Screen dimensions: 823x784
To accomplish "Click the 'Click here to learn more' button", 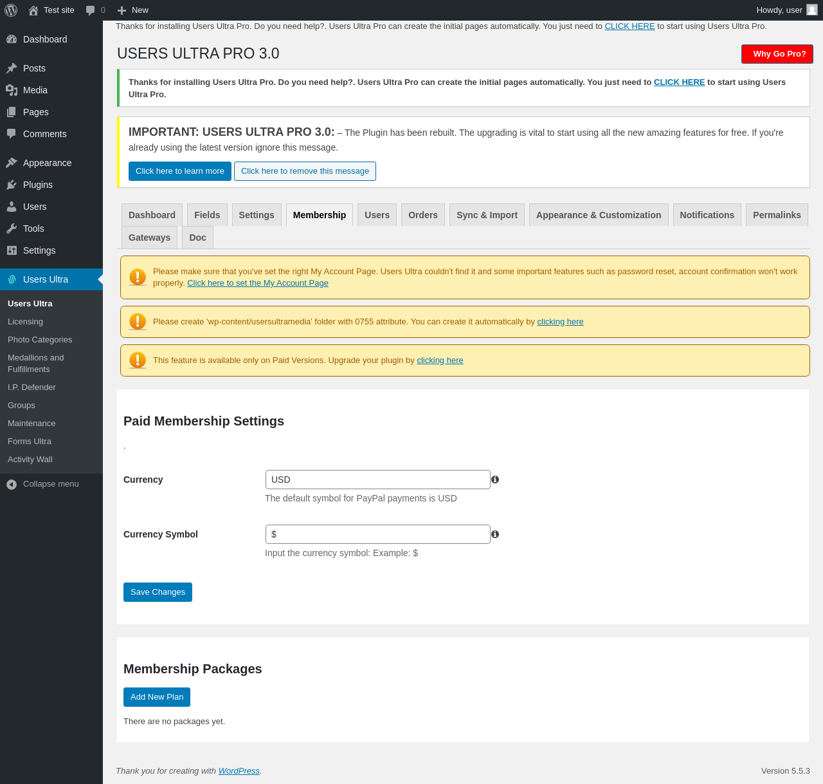I will click(x=180, y=171).
